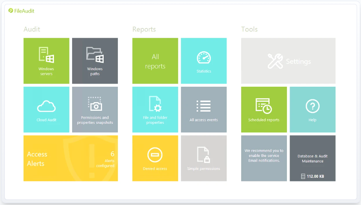
Task: Click the Permissions and properties snapshots camera icon
Action: point(95,103)
